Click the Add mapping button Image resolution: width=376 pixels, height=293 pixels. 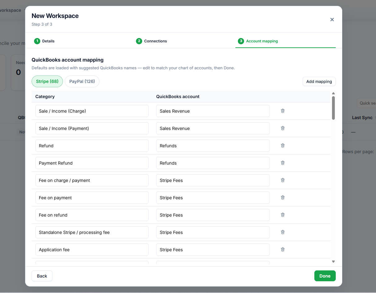[319, 81]
